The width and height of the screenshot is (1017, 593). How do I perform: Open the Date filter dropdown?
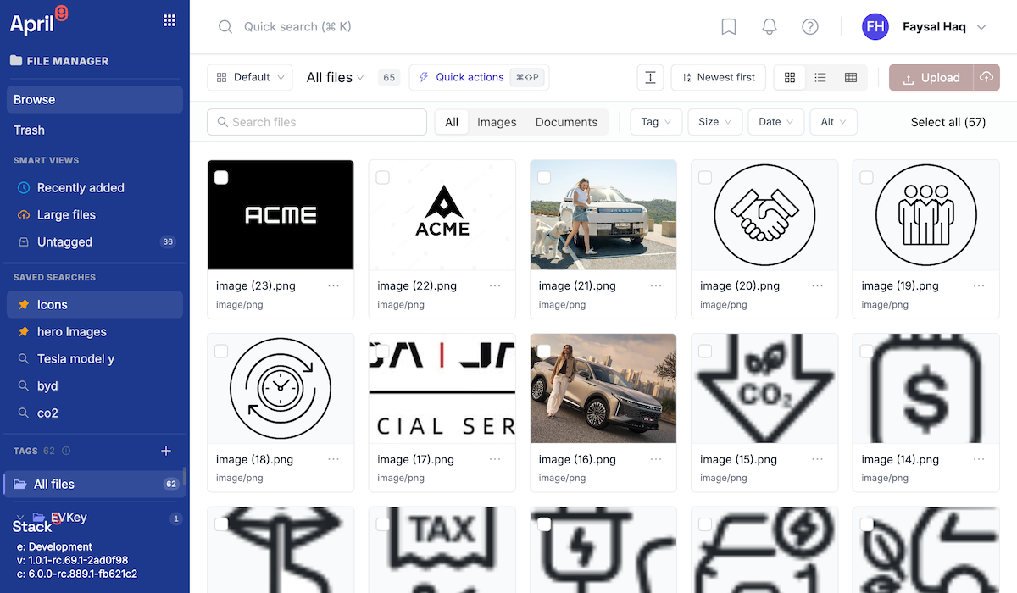point(776,122)
